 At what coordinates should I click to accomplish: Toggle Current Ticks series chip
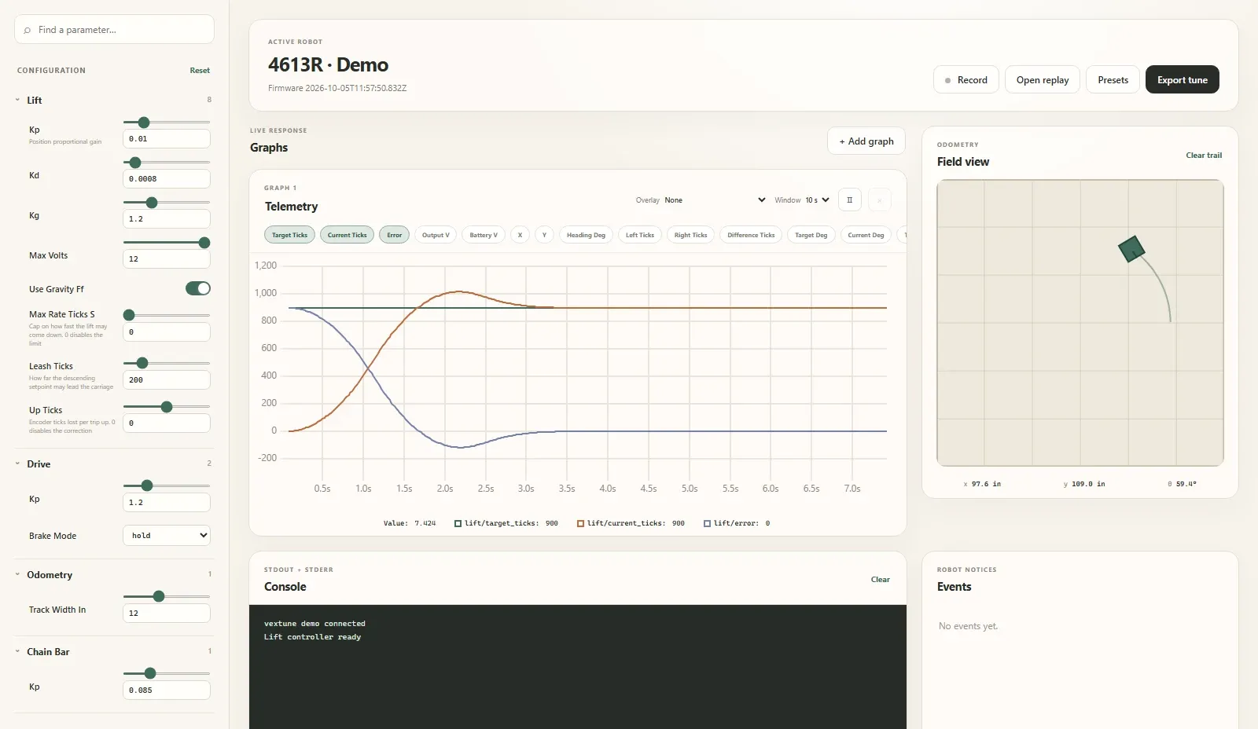pyautogui.click(x=347, y=235)
